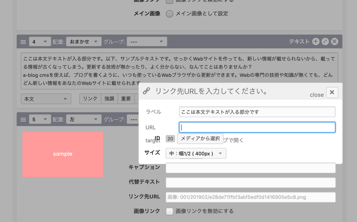The width and height of the screenshot is (357, 222).
Task: Click the move unit icon in text header
Action: 325,42
